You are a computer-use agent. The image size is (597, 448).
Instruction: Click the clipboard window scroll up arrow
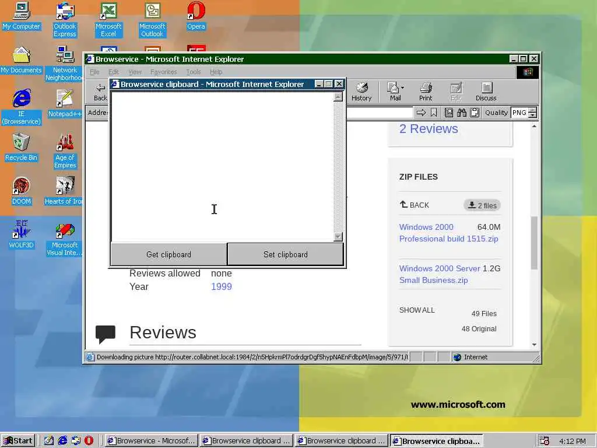click(x=338, y=97)
